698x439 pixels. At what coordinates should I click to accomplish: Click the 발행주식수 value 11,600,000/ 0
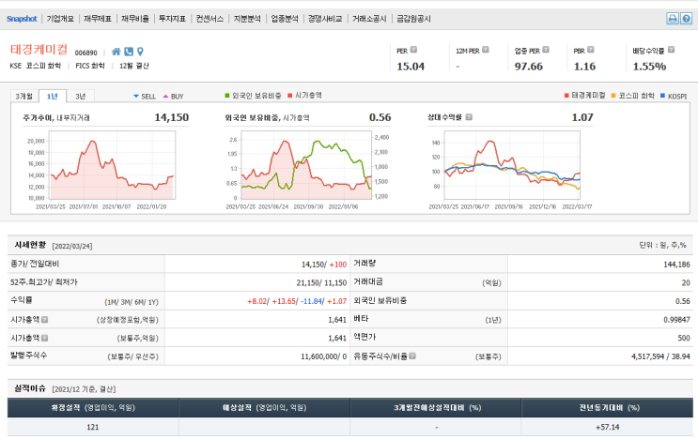(323, 356)
